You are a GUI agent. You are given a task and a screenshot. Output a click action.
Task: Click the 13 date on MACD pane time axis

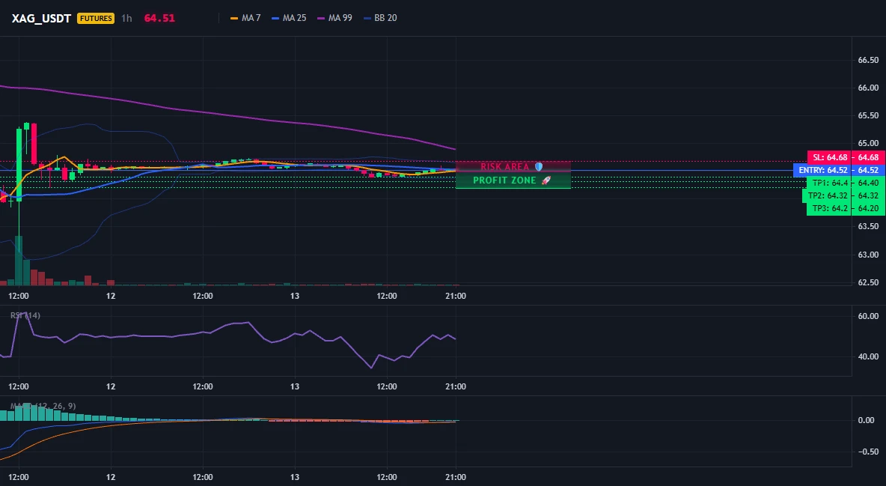coord(294,477)
